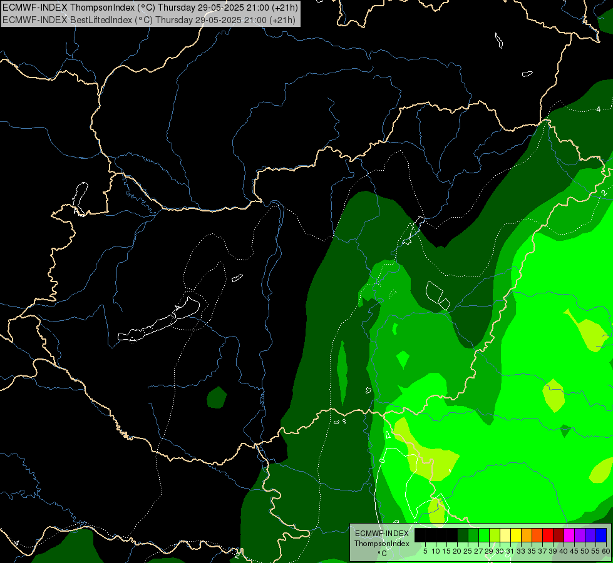Click the dark green 20–25 legend swatch
Viewport: 613px width, 563px height.
(463, 535)
